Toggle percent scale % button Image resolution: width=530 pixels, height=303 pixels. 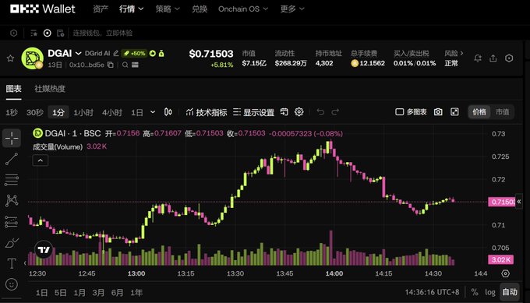click(475, 292)
